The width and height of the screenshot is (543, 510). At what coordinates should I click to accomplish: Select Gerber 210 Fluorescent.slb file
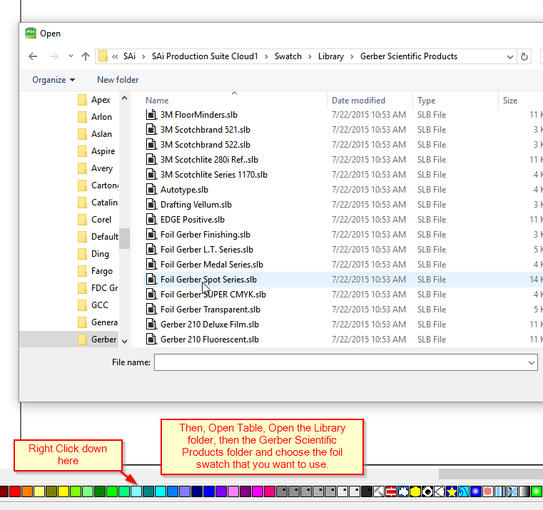(x=210, y=340)
